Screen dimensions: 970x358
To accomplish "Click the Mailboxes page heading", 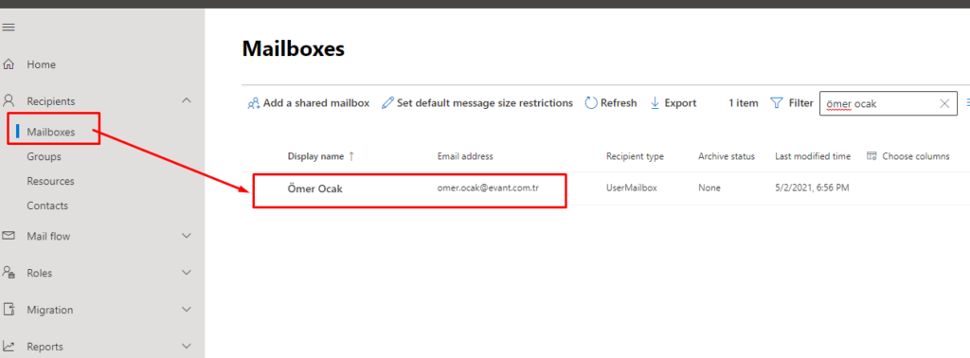I will tap(294, 48).
